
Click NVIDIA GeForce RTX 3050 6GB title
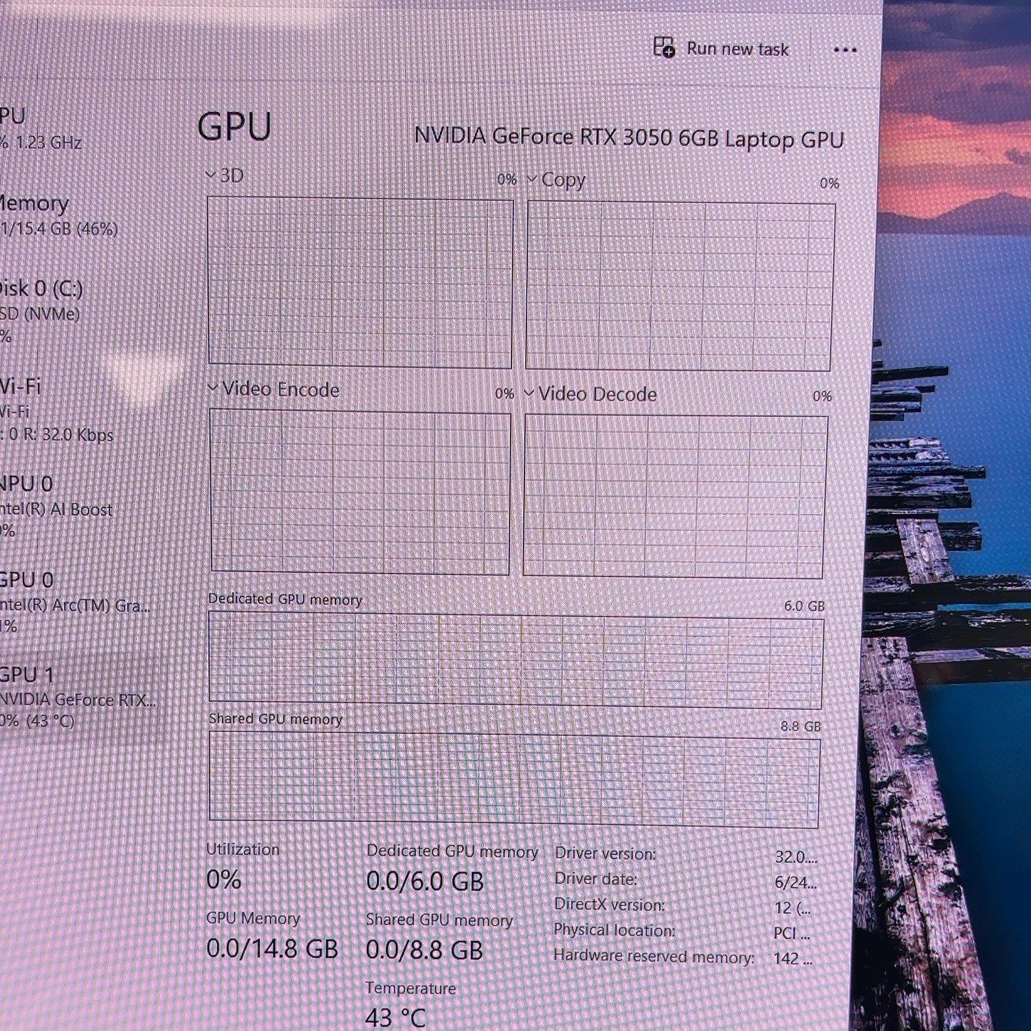point(629,137)
